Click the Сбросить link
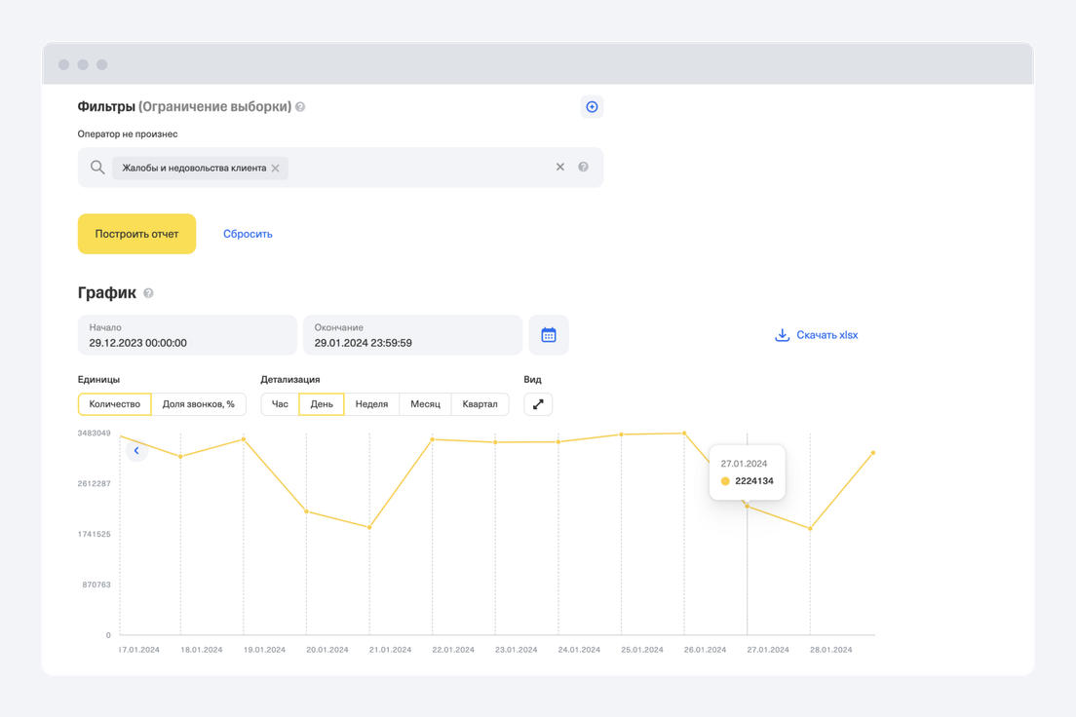Screen dimensions: 1076x717 pos(248,234)
